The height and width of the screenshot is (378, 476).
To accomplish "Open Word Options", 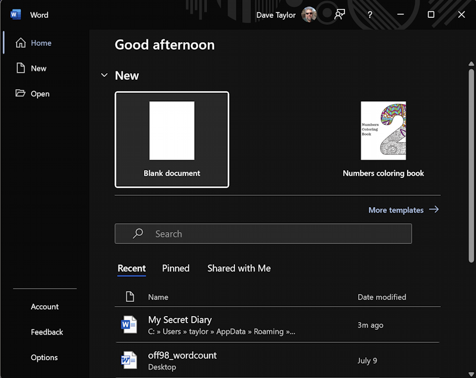I will (x=44, y=358).
